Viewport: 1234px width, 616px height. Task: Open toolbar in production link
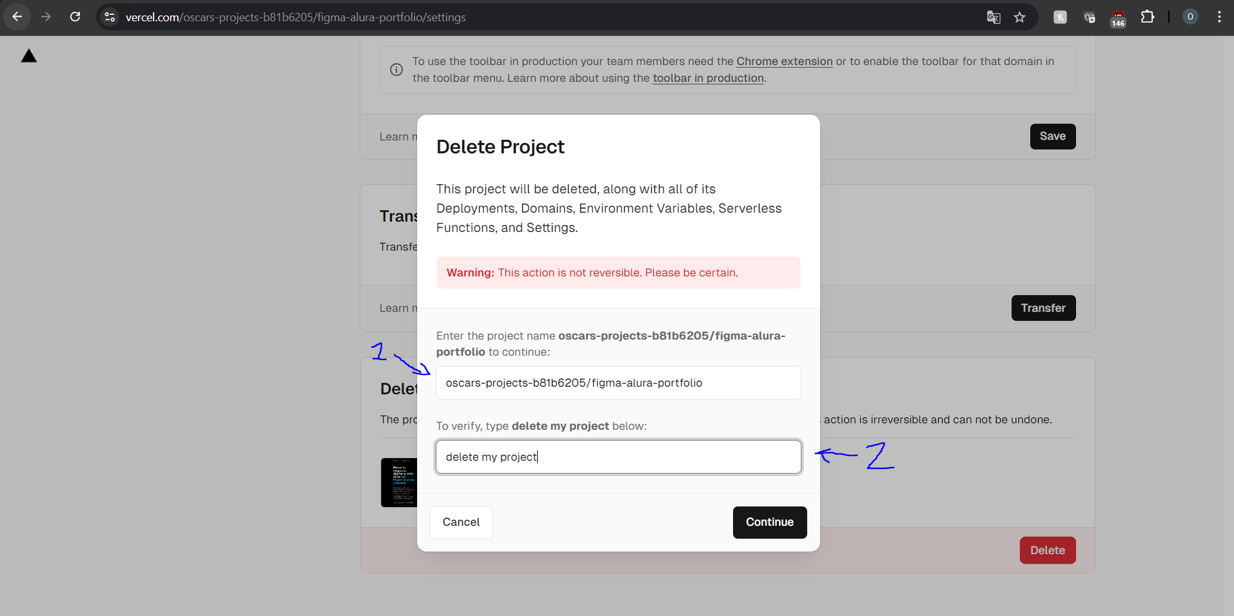coord(708,78)
